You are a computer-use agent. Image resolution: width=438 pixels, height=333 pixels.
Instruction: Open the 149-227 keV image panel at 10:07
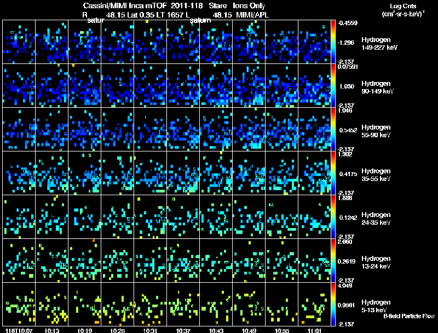[x=19, y=42]
